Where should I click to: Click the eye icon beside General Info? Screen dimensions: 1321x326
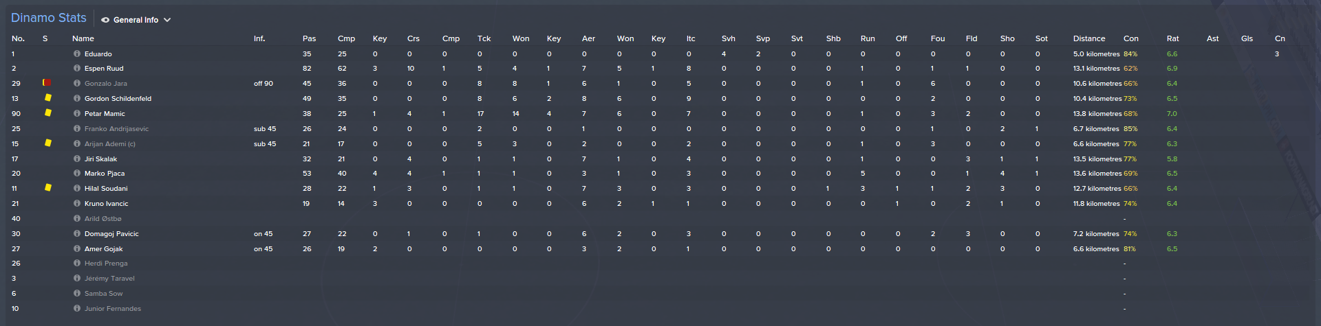point(105,20)
